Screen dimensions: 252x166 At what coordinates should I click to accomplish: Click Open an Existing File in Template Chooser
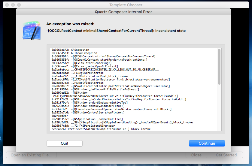point(31,155)
